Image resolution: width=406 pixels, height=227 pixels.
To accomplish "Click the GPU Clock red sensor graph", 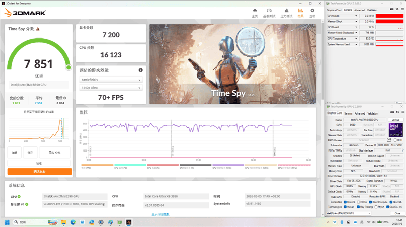I will click(x=389, y=16).
